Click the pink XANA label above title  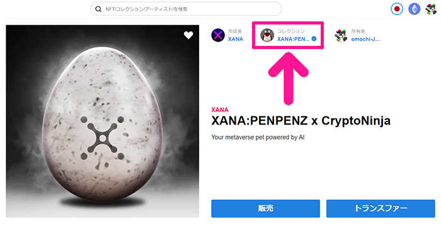220,109
